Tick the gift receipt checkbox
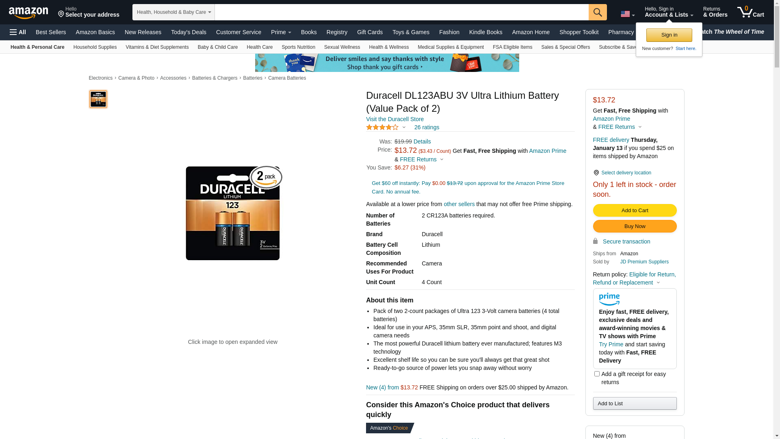The image size is (780, 439). pyautogui.click(x=597, y=374)
